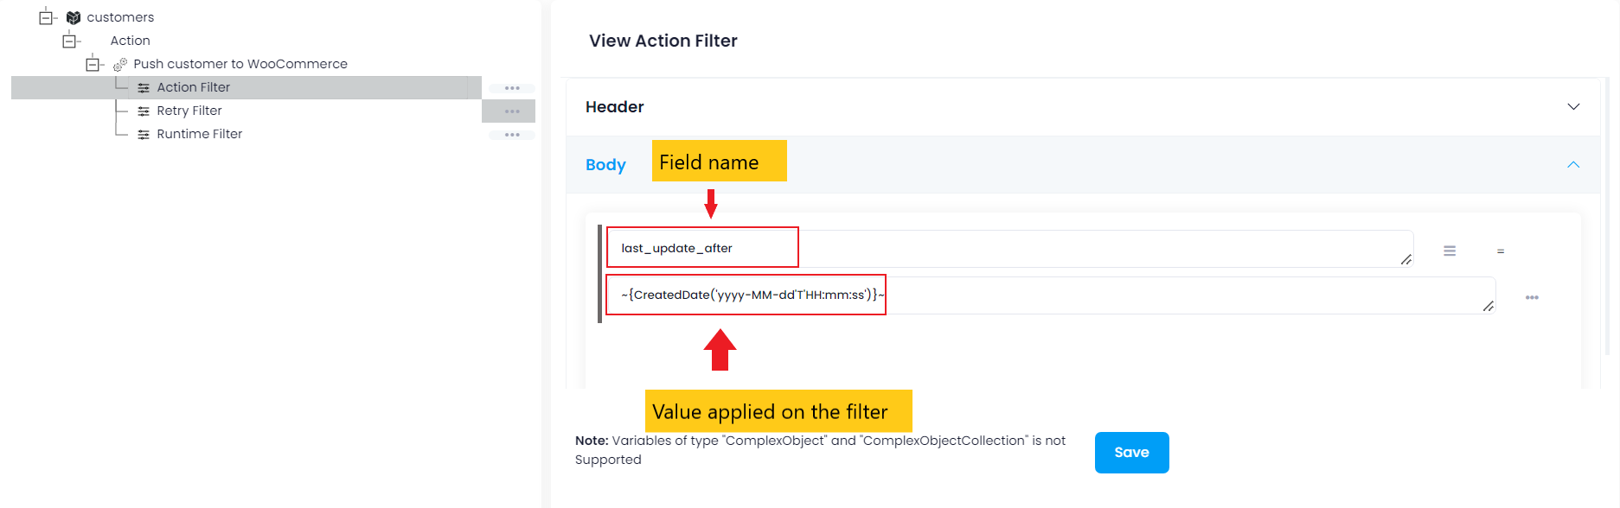This screenshot has width=1620, height=508.
Task: Collapse the Action tree node
Action: tap(71, 40)
